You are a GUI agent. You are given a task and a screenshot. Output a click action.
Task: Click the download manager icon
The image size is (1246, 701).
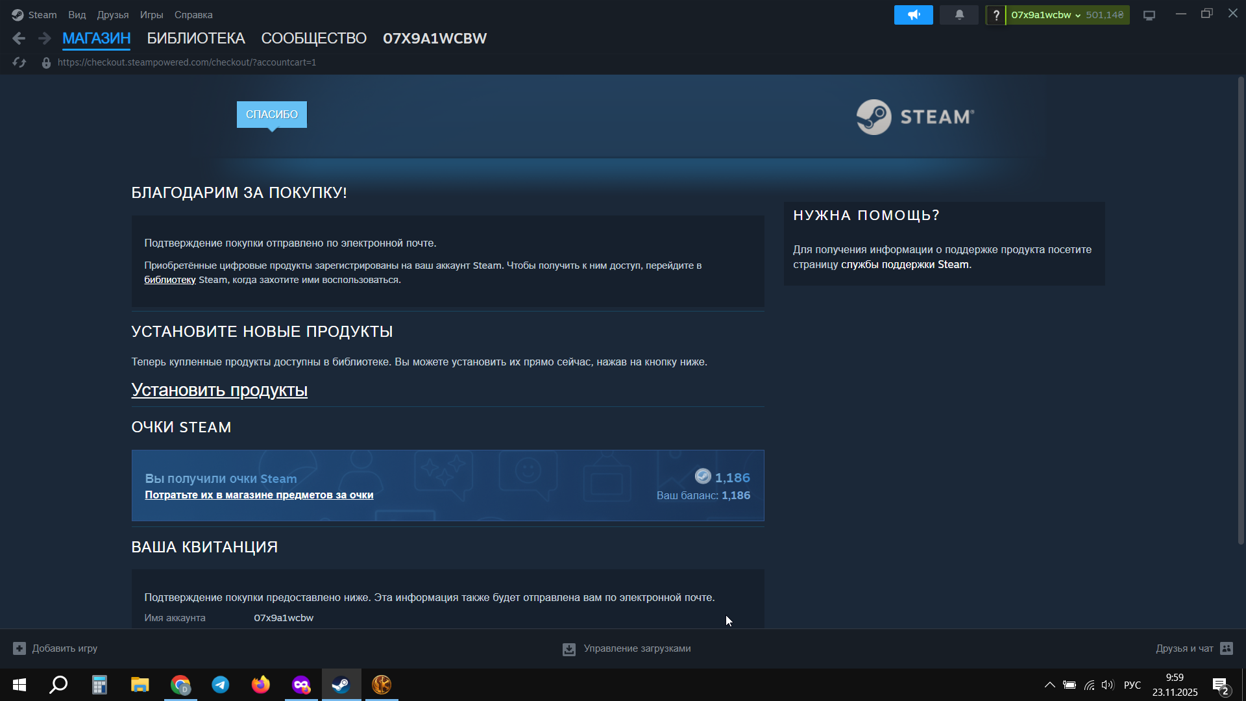pos(568,648)
